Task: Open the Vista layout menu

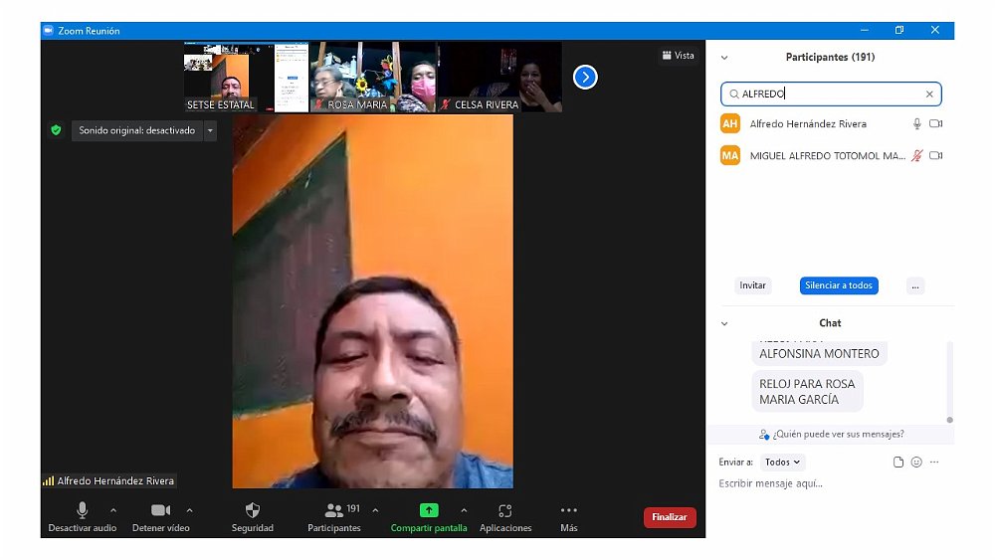Action: (x=679, y=56)
